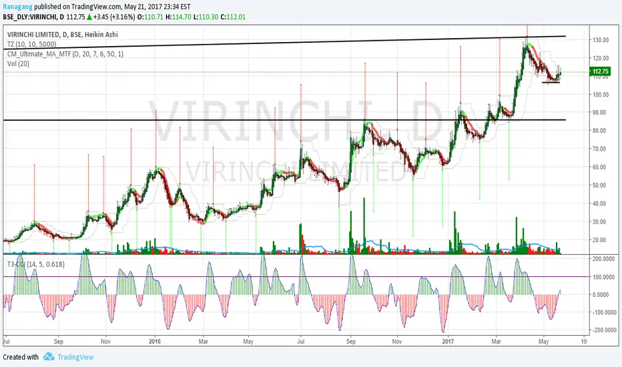Click the 2016 label on time axis
This screenshot has width=622, height=367.
coord(155,341)
